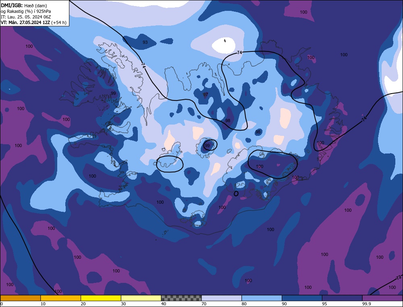This screenshot has width=403, height=307.
Task: Click the medium blue 90–95 legend swatch
Action: point(302,298)
